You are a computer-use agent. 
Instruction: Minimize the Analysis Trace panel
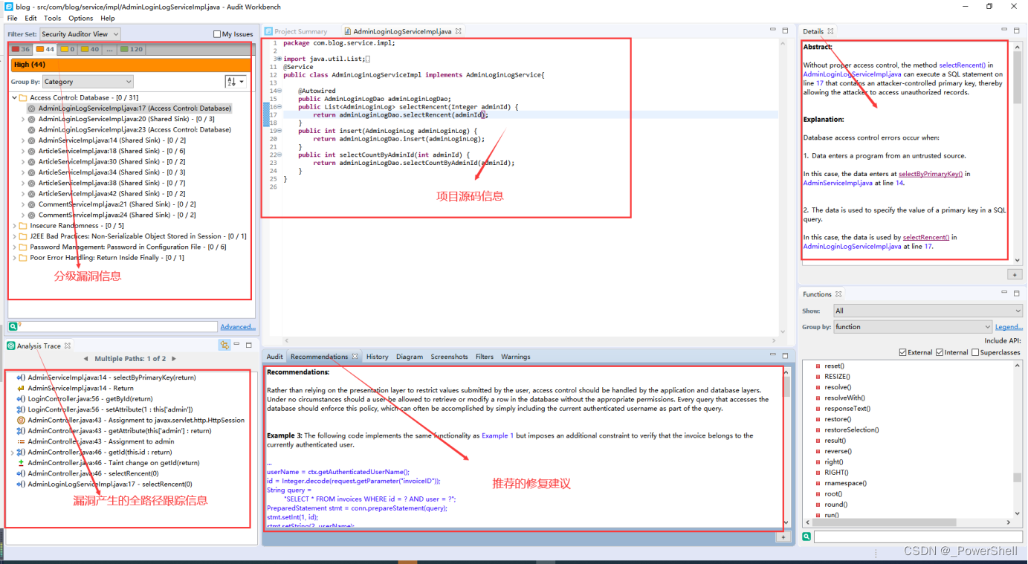pyautogui.click(x=238, y=345)
